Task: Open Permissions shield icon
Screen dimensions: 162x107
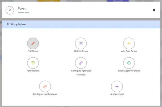Action: 33,63
